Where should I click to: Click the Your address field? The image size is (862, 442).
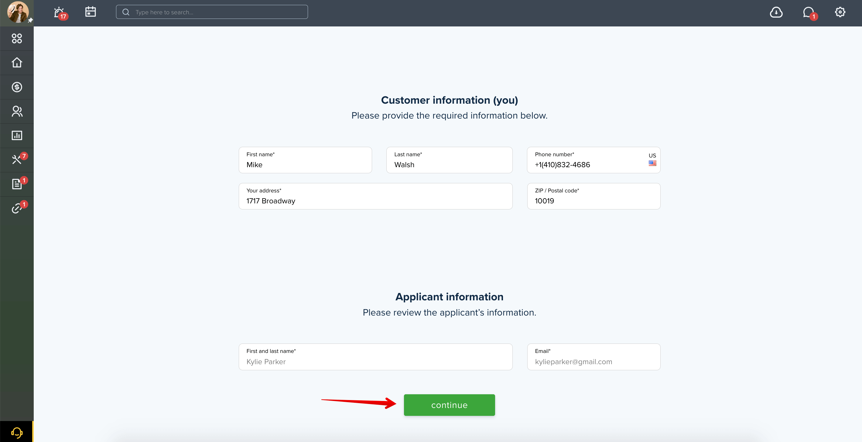click(375, 196)
